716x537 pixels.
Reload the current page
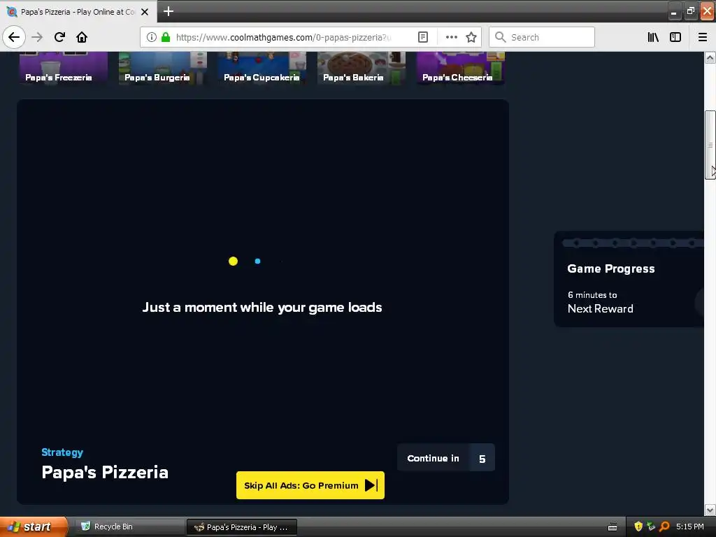pos(59,37)
